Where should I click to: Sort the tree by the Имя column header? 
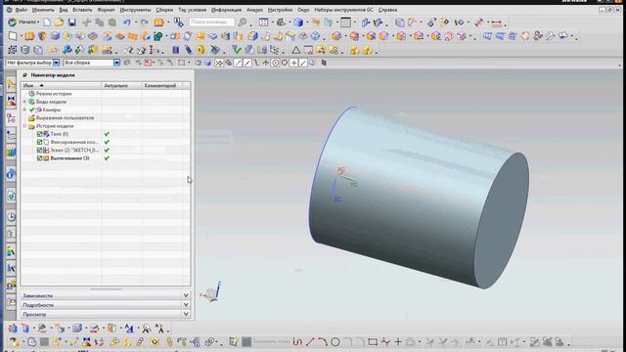(x=62, y=85)
